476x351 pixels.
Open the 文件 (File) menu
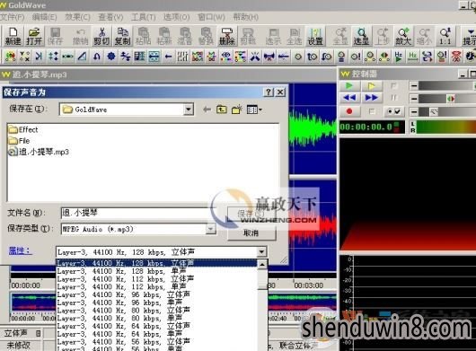click(x=13, y=17)
